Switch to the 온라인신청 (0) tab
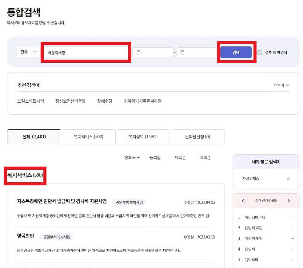Screen dimensions: 303x268 click(197, 137)
